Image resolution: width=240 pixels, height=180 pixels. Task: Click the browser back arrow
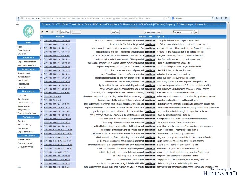[x=18, y=18]
